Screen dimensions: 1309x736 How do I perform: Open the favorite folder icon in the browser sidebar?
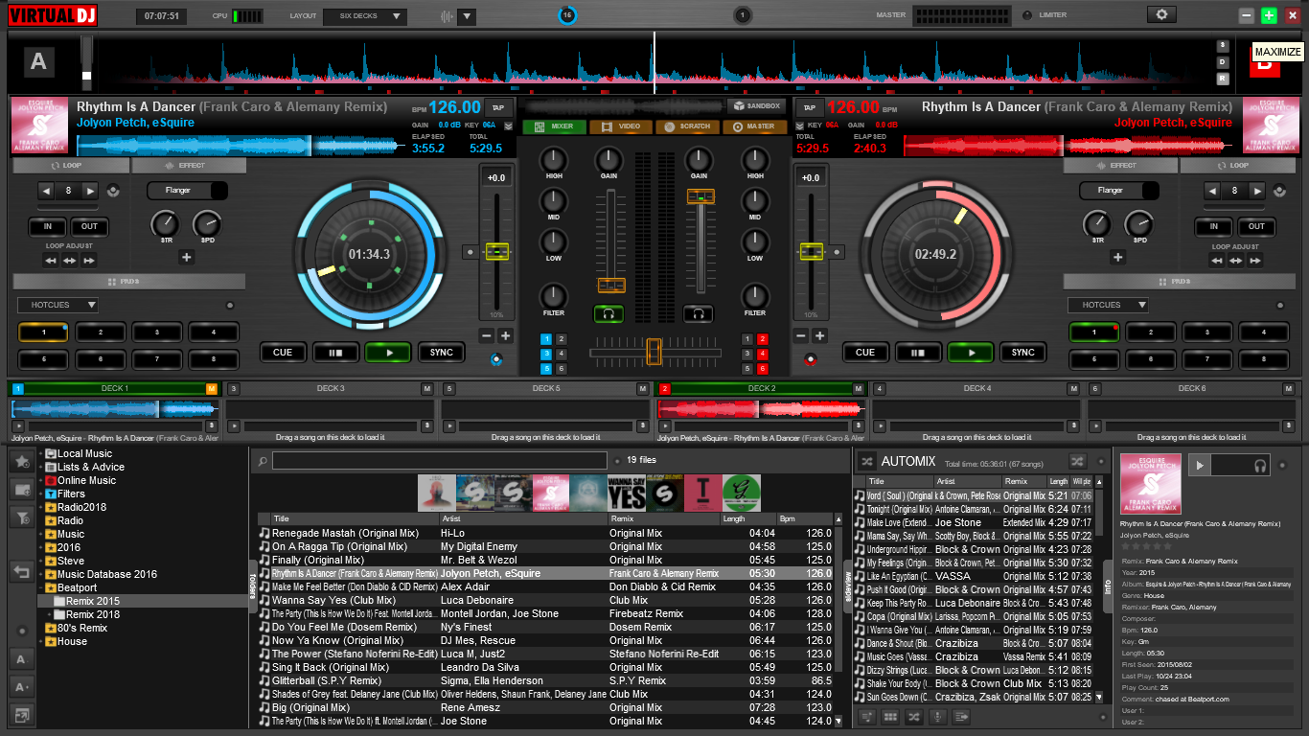click(21, 462)
